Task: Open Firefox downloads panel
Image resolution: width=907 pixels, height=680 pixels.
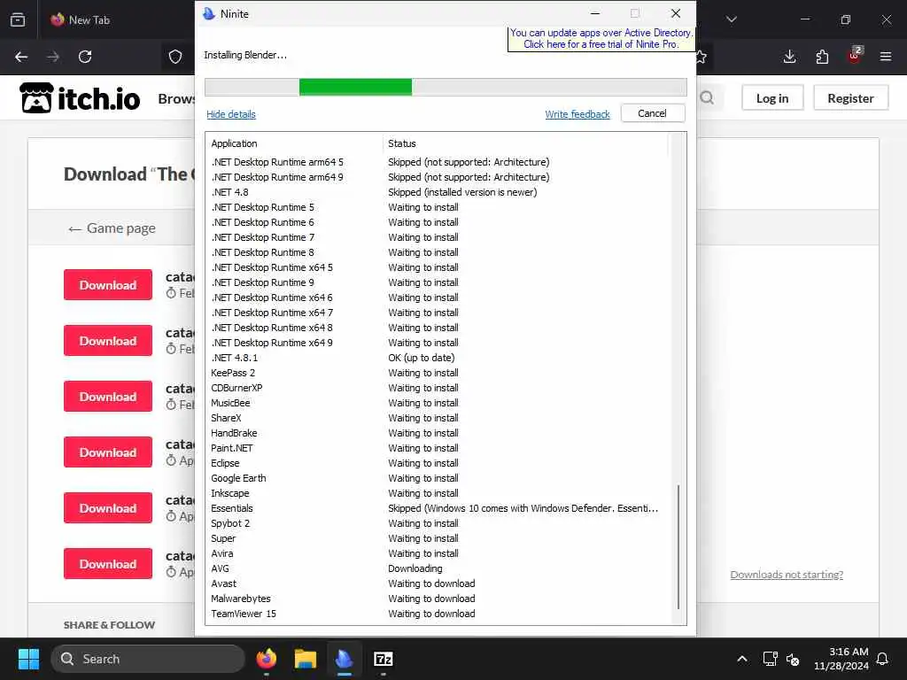Action: 789,57
